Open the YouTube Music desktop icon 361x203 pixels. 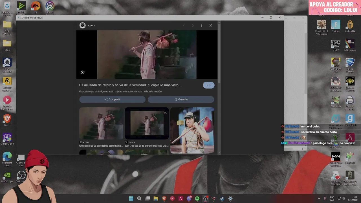click(x=7, y=103)
